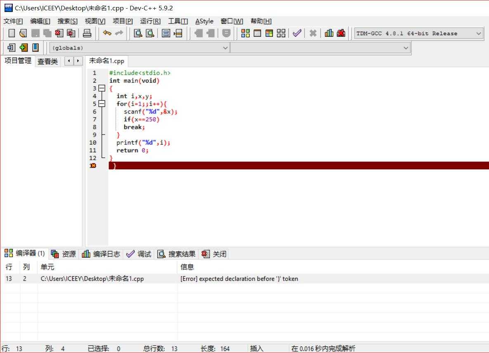Screen dimensions: 489x353
Task: Open the (globals) scope dropdown
Action: 139,48
